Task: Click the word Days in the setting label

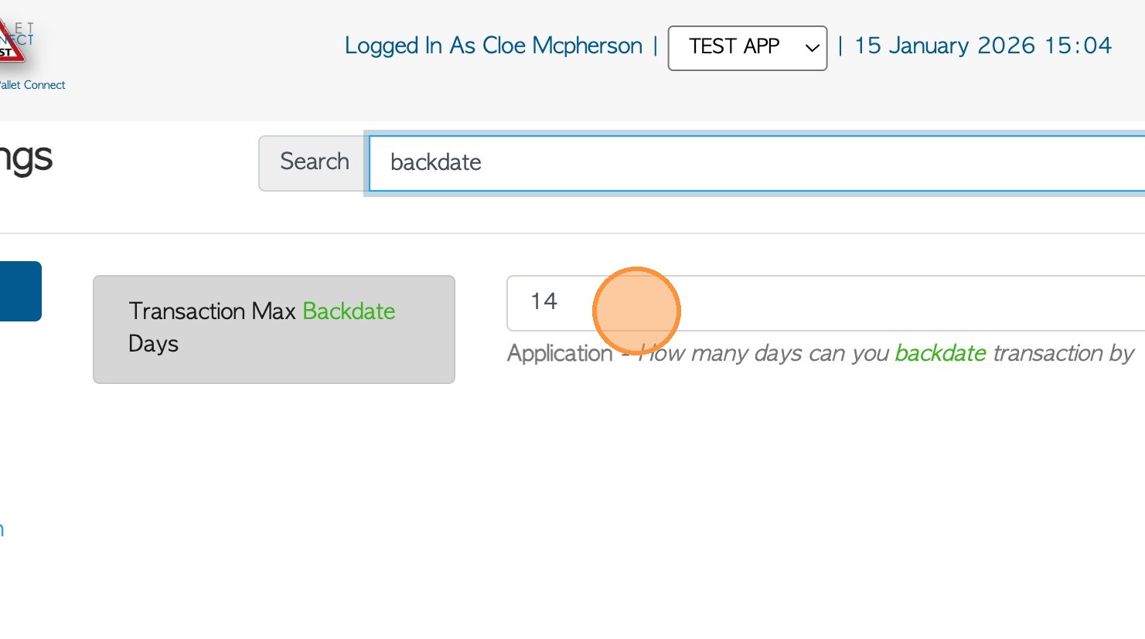Action: [153, 344]
